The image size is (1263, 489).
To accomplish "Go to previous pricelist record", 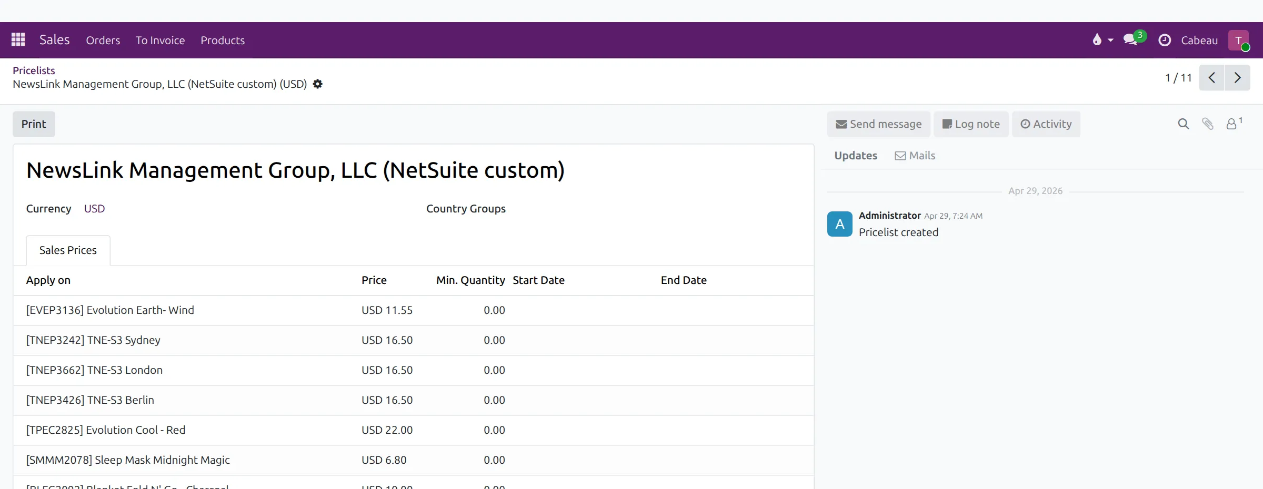I will [1211, 78].
